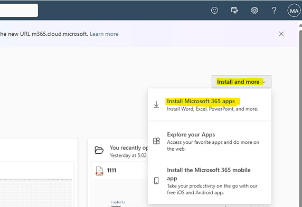Click the folder icon in recently opened card

99,150
